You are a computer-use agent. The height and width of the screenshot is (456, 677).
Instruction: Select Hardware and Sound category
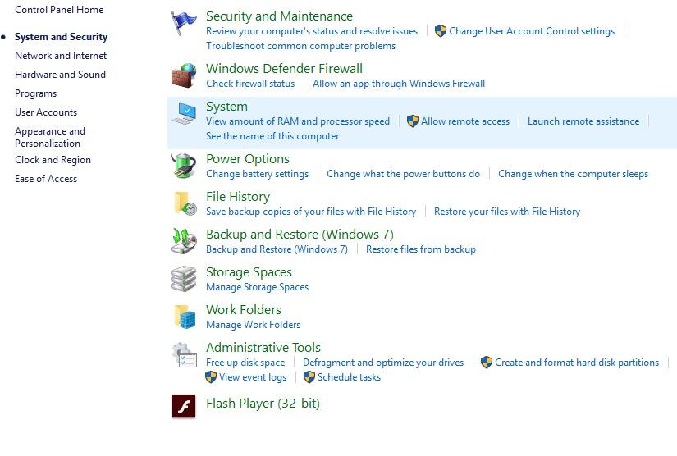click(60, 74)
